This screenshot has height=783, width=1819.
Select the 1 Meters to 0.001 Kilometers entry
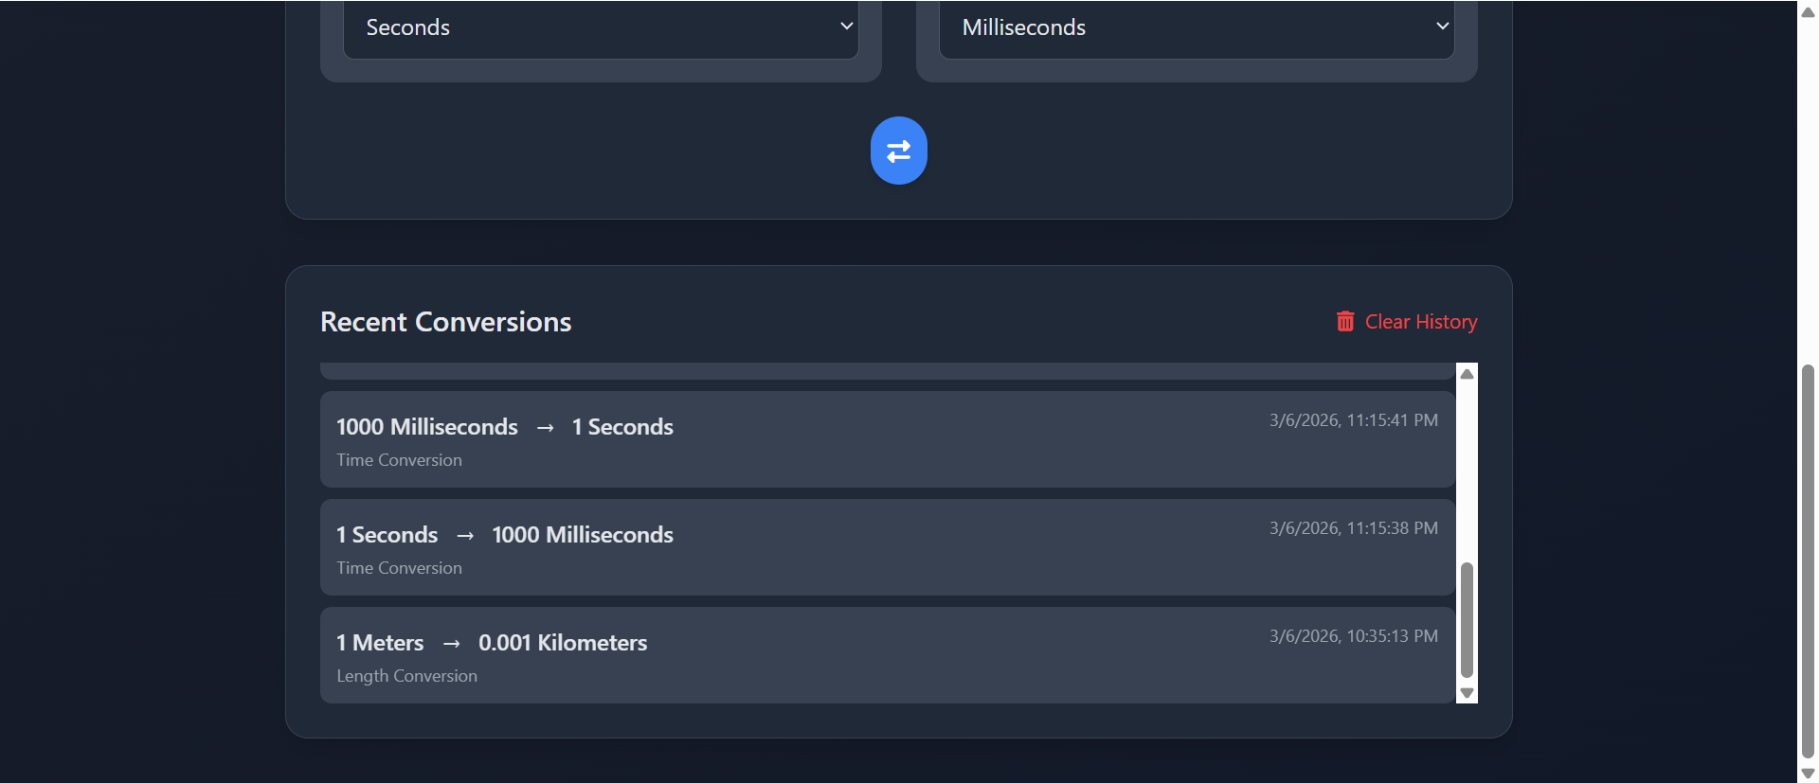click(887, 654)
